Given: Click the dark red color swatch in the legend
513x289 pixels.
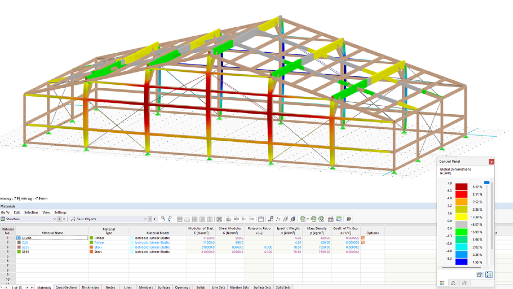Looking at the screenshot, I should 461,186.
